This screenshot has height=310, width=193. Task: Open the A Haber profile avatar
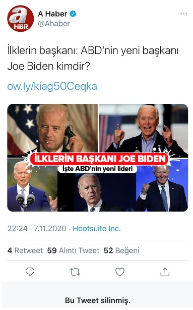[21, 19]
